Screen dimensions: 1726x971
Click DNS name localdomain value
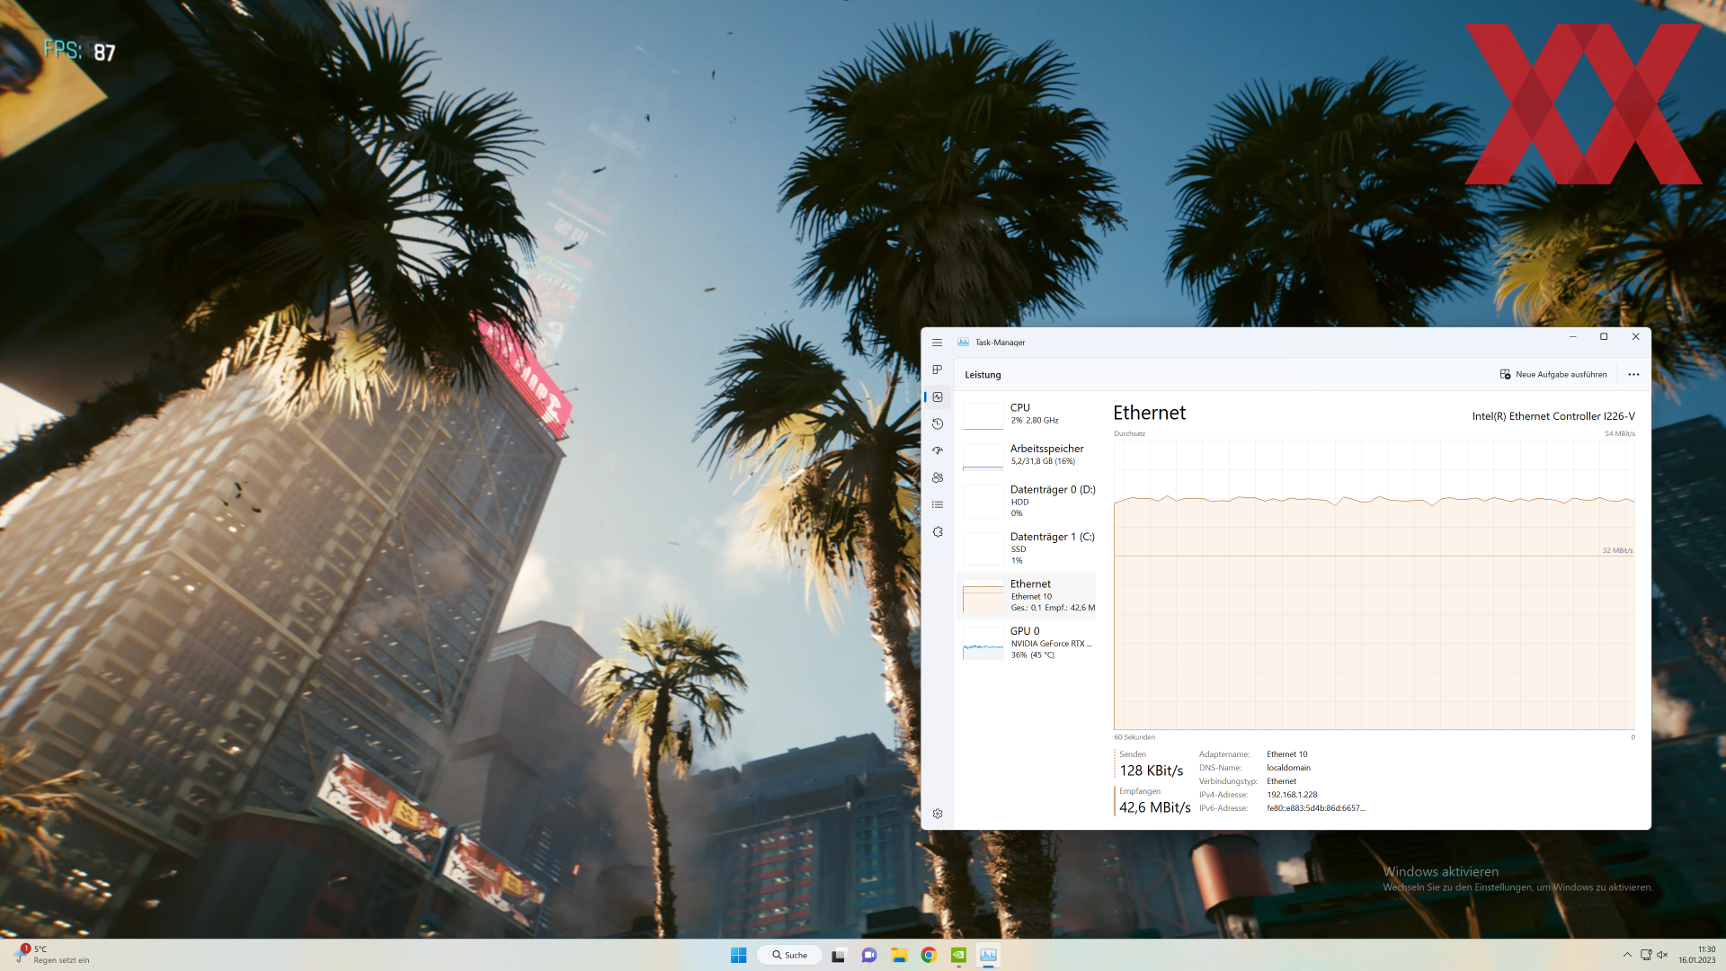(1288, 768)
